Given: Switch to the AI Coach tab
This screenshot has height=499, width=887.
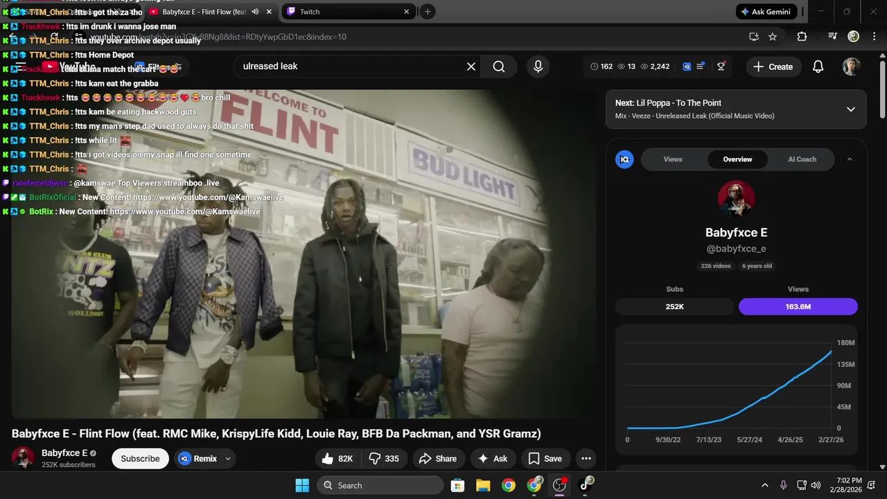Looking at the screenshot, I should pyautogui.click(x=802, y=159).
